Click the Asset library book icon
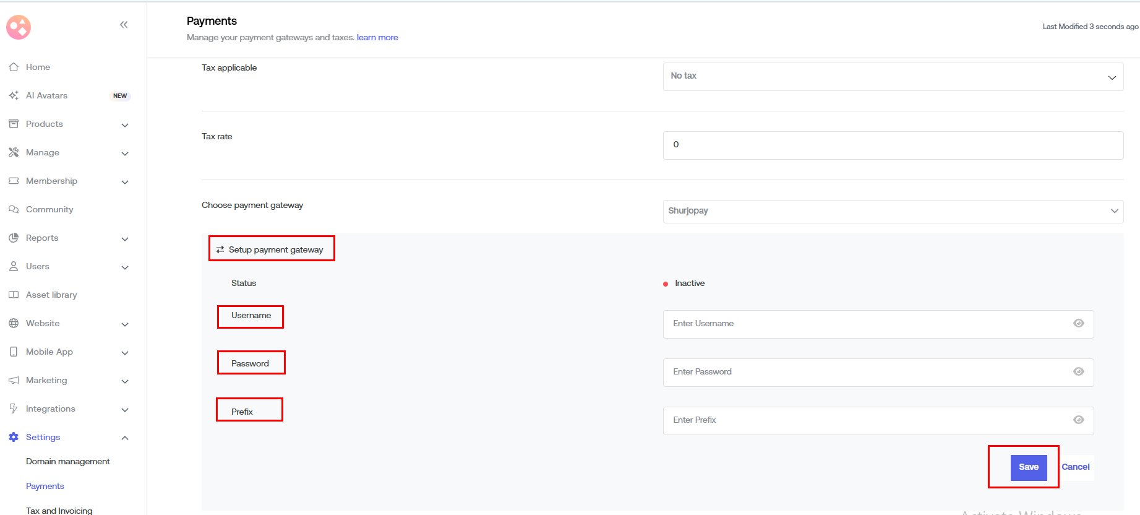 pos(14,295)
